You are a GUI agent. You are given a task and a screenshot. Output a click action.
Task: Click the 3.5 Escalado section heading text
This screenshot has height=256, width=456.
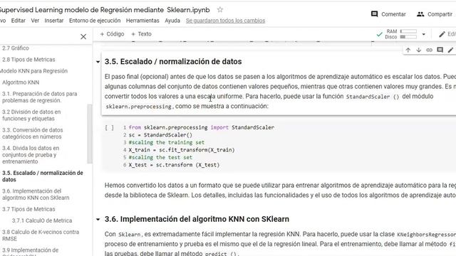coord(173,62)
